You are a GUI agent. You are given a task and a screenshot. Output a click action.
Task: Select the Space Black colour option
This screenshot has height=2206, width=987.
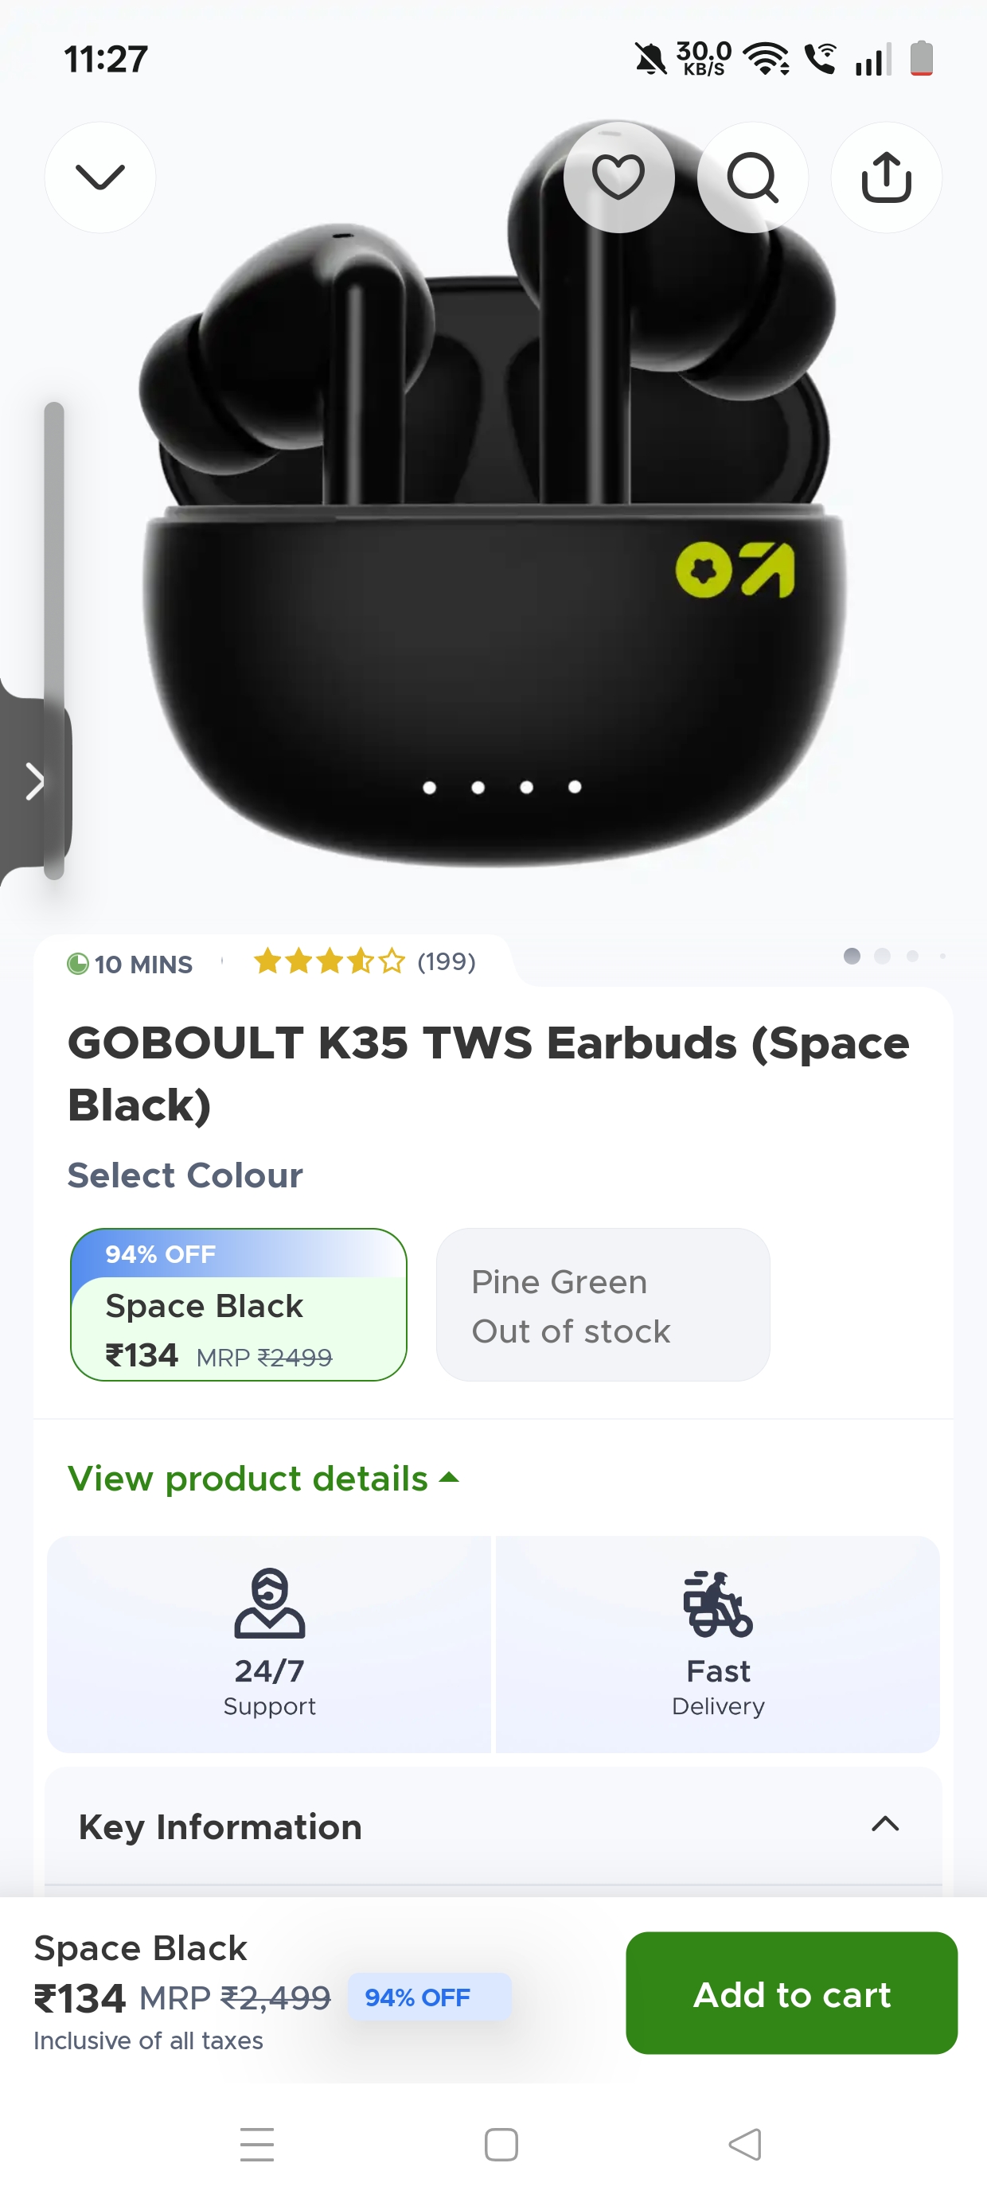point(238,1305)
